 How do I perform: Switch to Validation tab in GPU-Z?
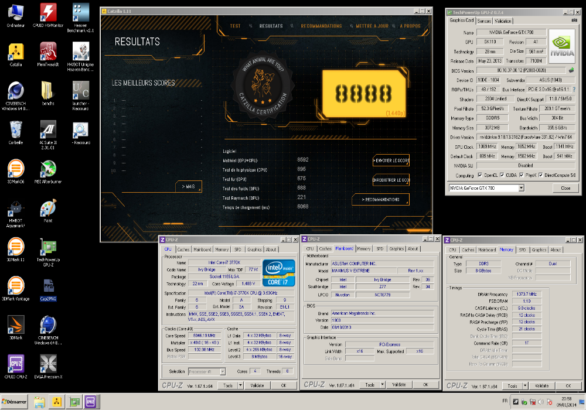(503, 21)
